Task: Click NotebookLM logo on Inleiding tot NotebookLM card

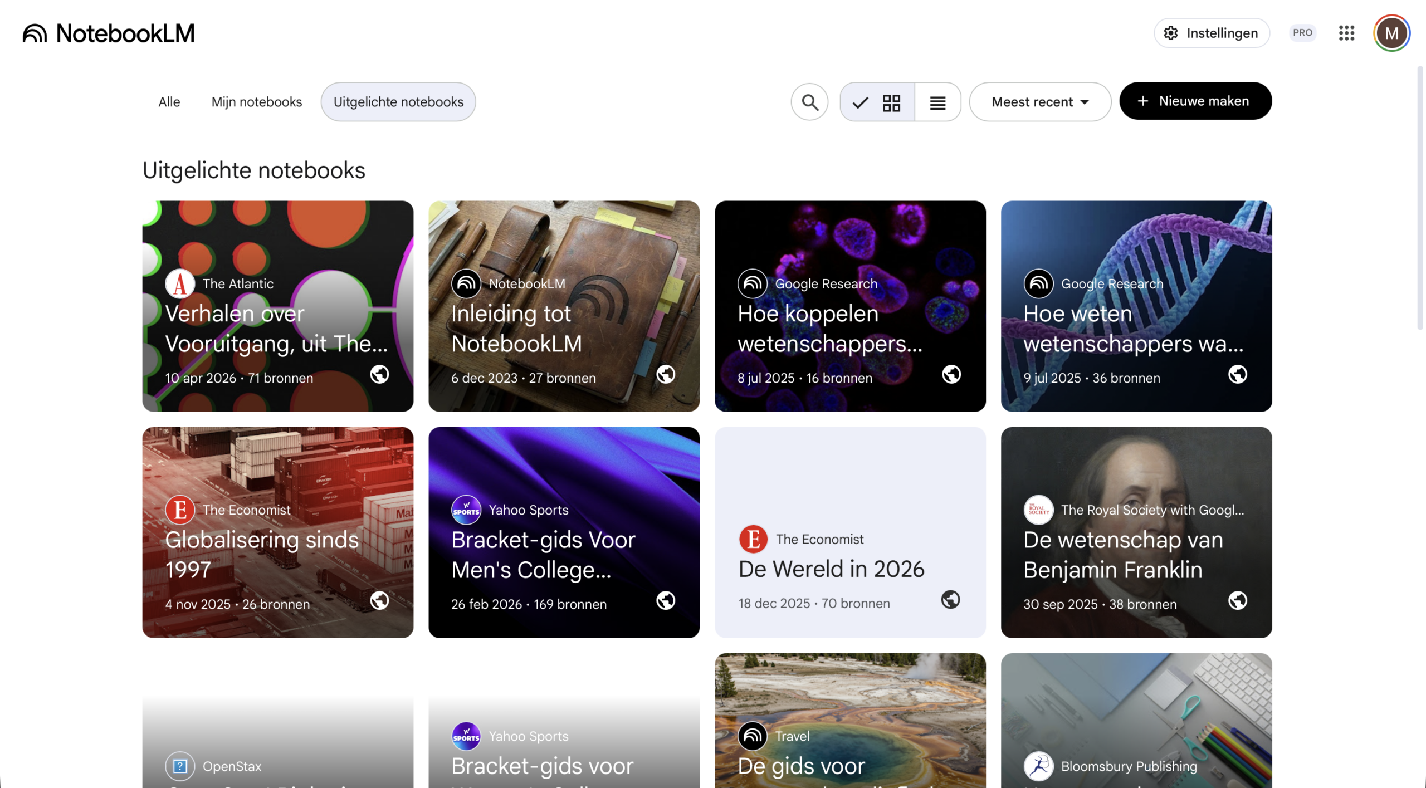Action: click(x=466, y=283)
